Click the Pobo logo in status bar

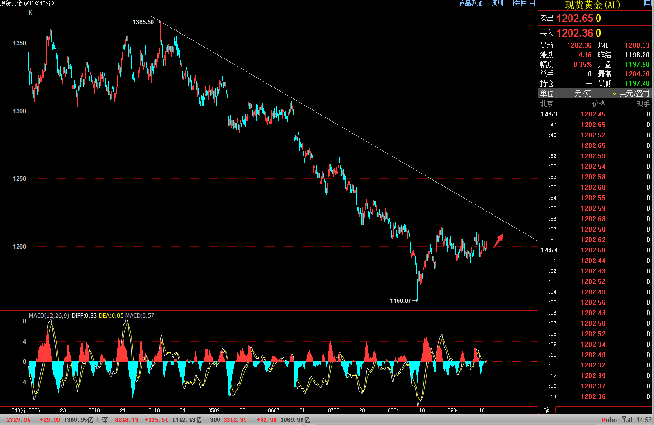click(x=609, y=420)
